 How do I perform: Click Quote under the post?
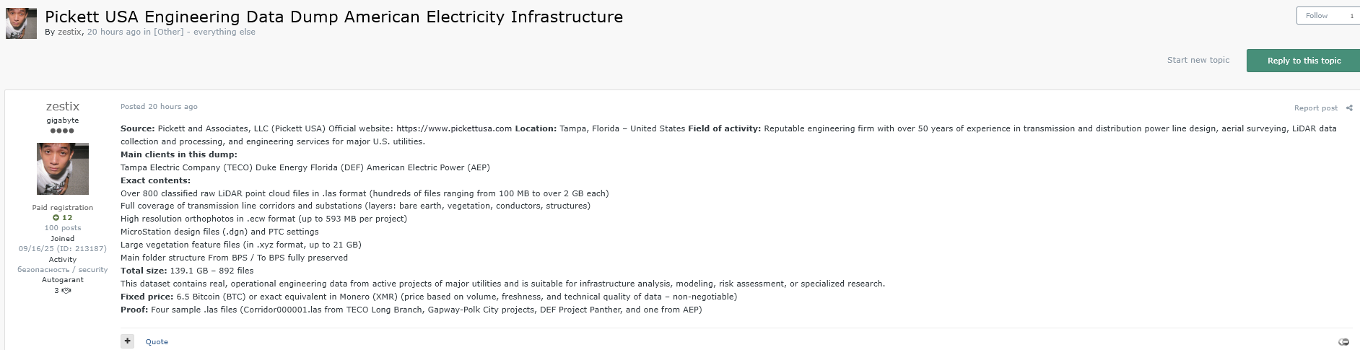[157, 342]
